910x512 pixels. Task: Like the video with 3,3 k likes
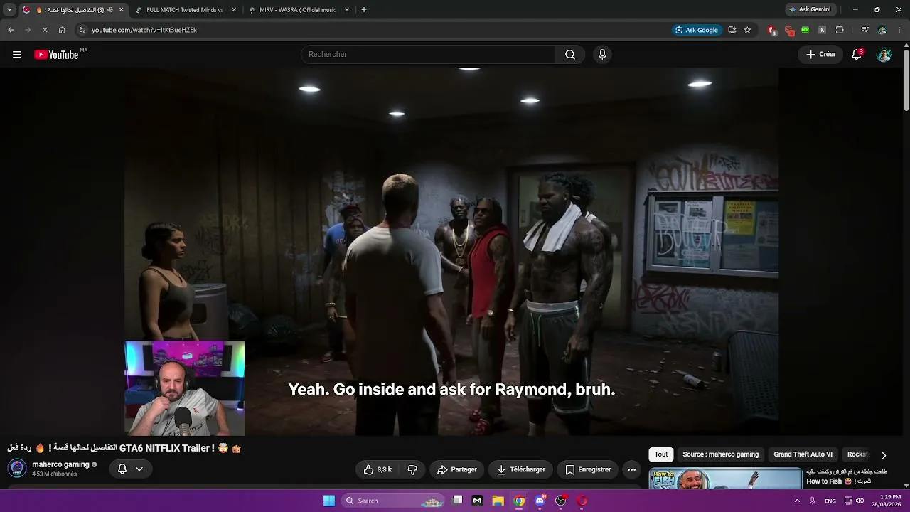pyautogui.click(x=378, y=469)
